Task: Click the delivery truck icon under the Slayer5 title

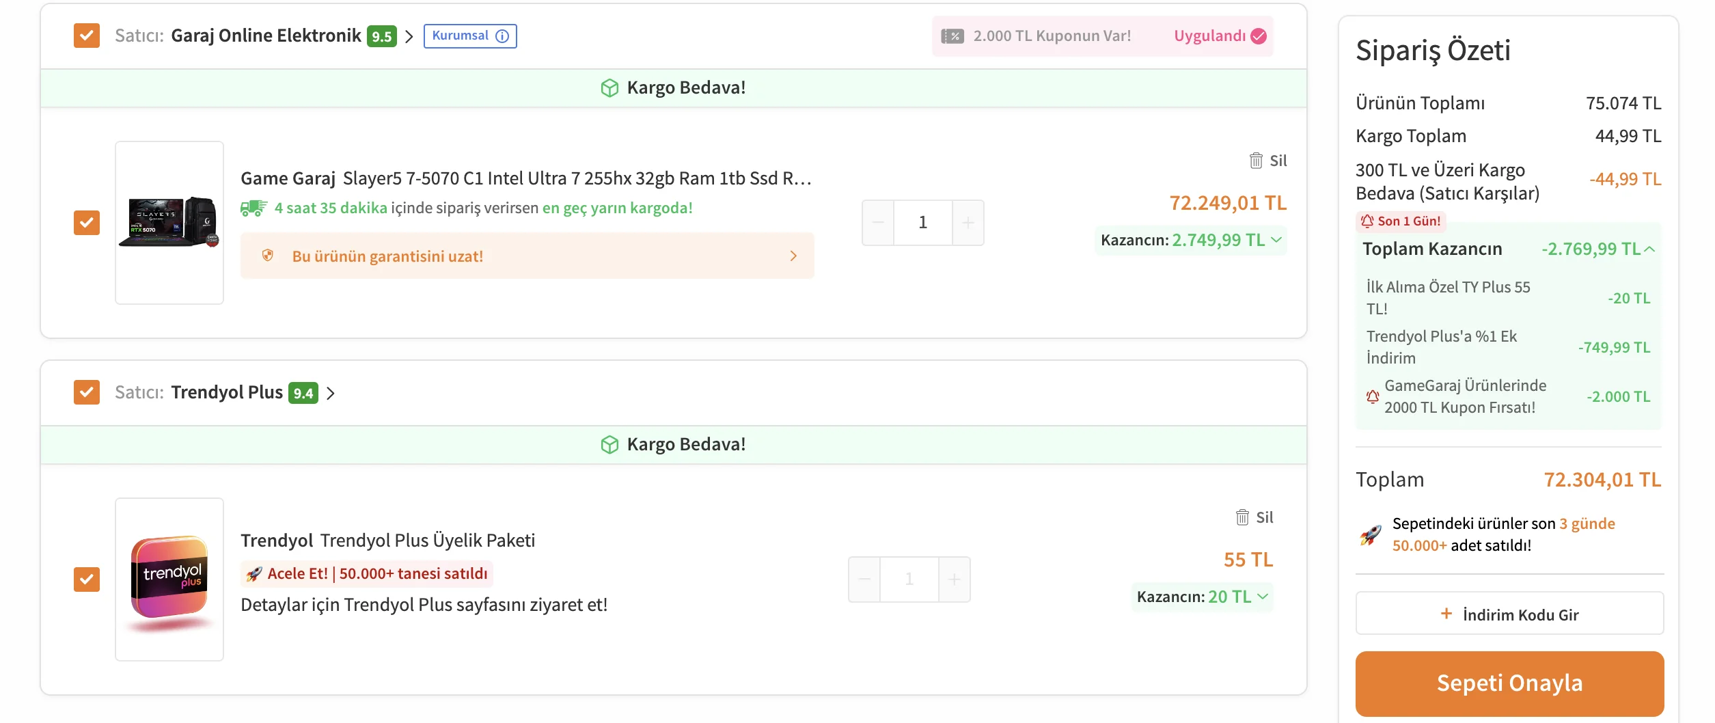Action: click(253, 208)
